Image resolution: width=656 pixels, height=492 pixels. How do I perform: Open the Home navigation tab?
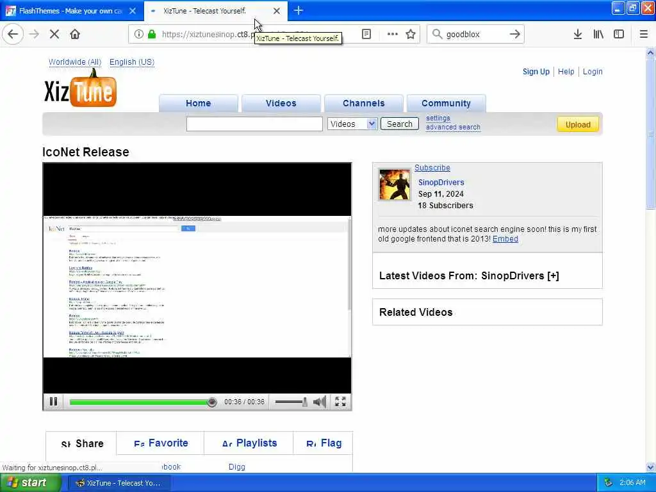coord(199,103)
